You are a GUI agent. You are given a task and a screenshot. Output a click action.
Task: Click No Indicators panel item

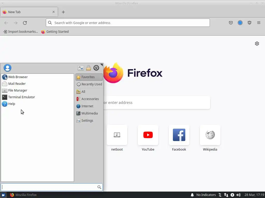point(206,195)
